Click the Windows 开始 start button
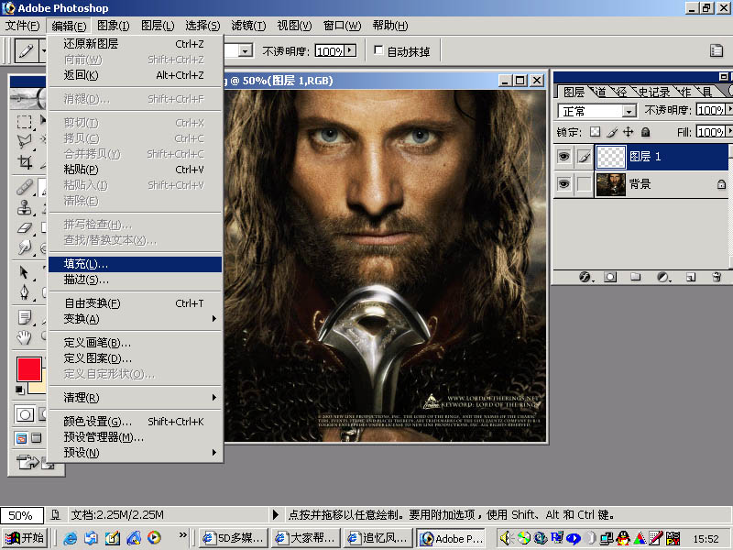Image resolution: width=733 pixels, height=550 pixels. coord(25,538)
